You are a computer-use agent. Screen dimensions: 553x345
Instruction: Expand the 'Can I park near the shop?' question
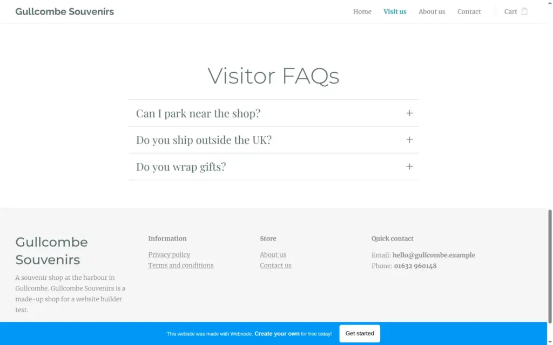pos(273,113)
